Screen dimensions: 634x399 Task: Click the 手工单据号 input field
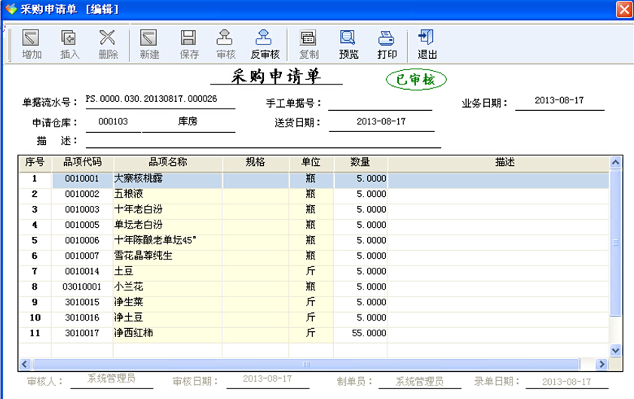point(379,103)
